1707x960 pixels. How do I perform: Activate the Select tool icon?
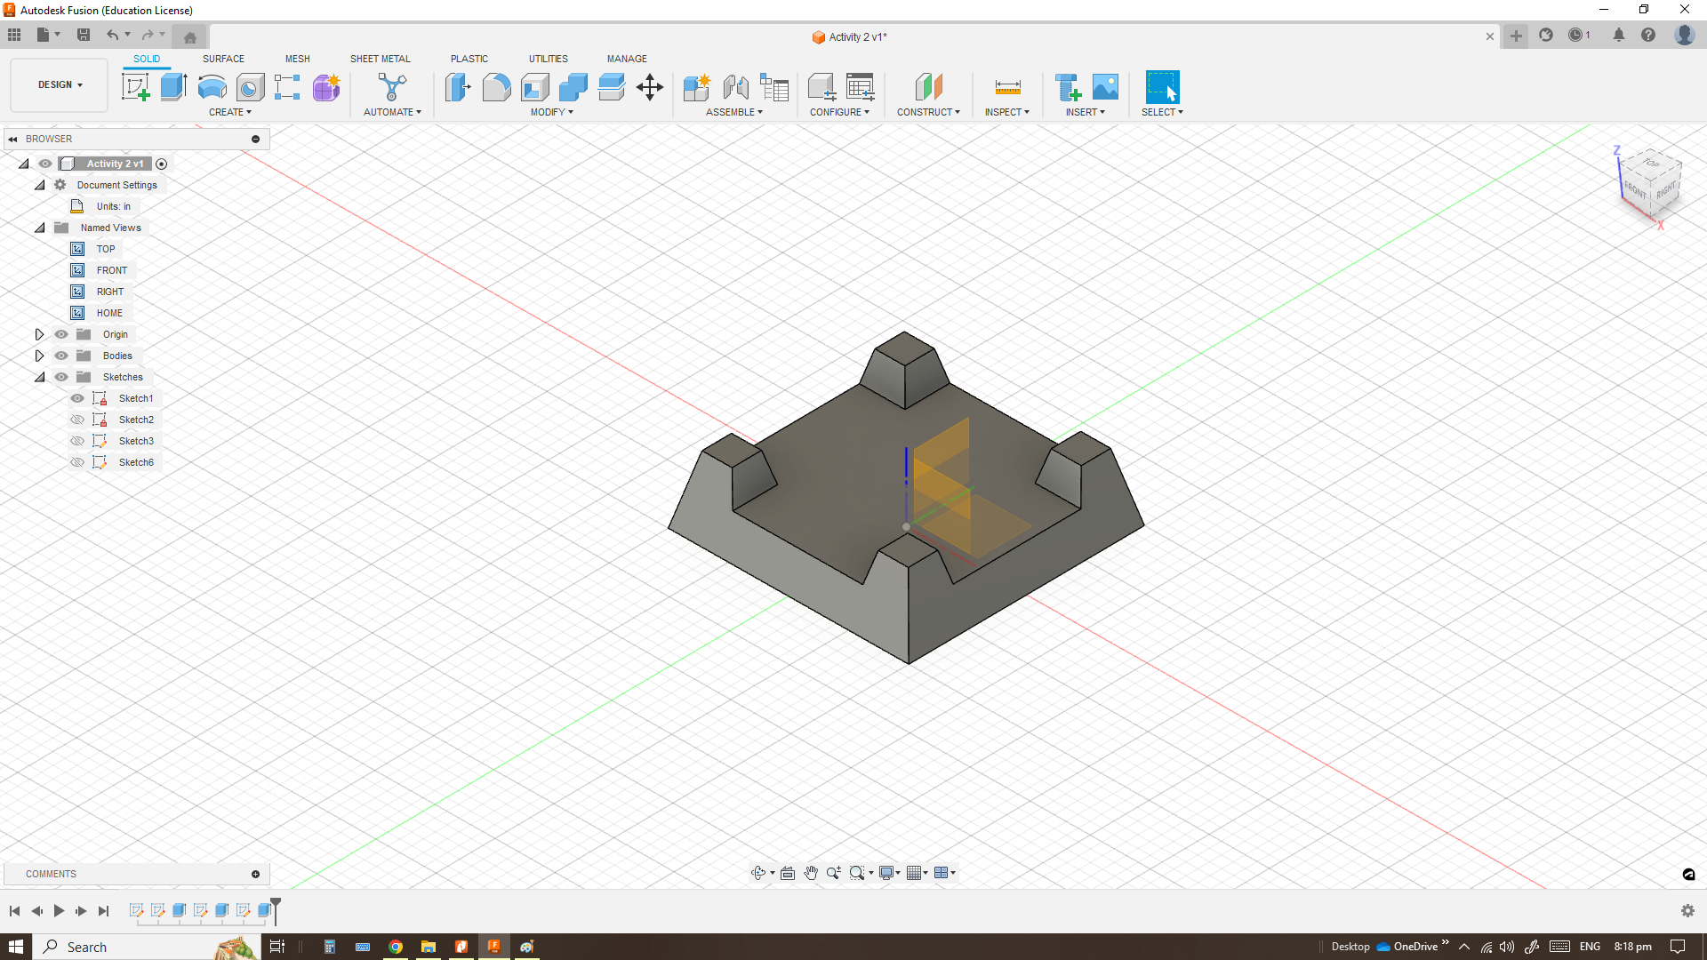pyautogui.click(x=1162, y=87)
